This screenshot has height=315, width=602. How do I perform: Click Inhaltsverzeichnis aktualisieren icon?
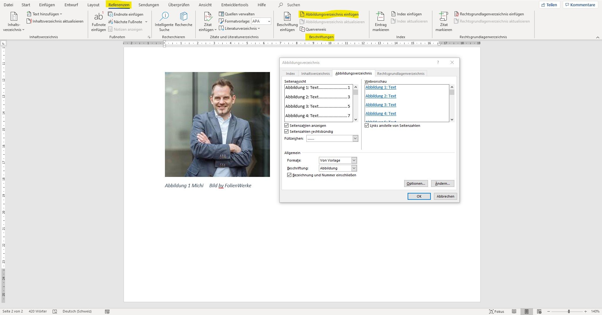[29, 21]
